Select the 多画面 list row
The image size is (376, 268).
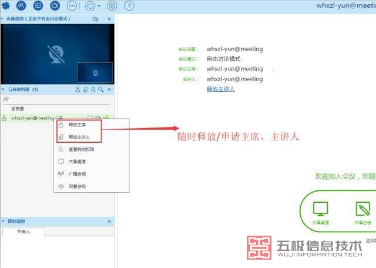click(x=58, y=109)
